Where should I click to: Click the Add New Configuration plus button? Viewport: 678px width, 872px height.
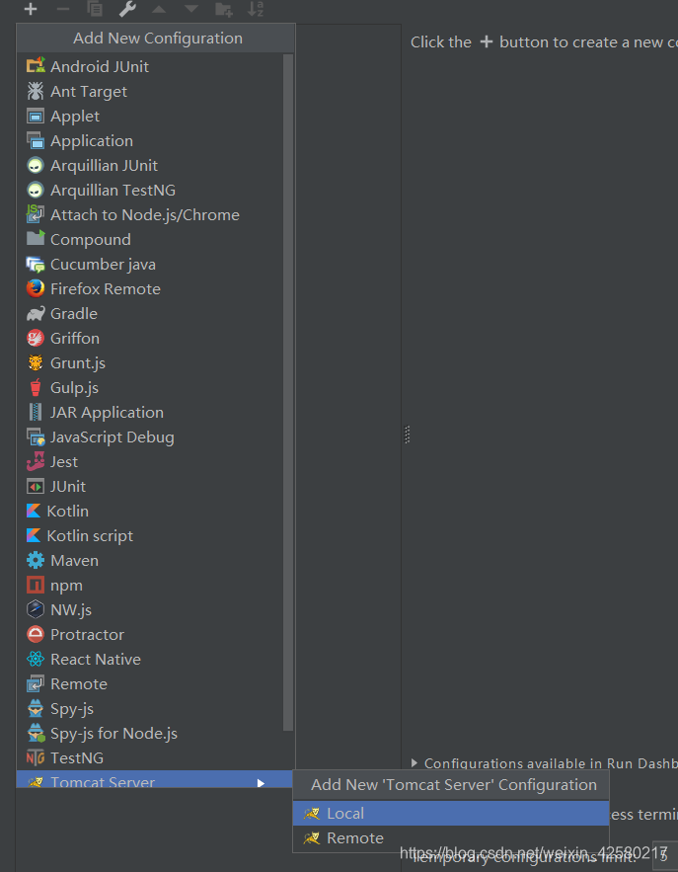coord(31,9)
